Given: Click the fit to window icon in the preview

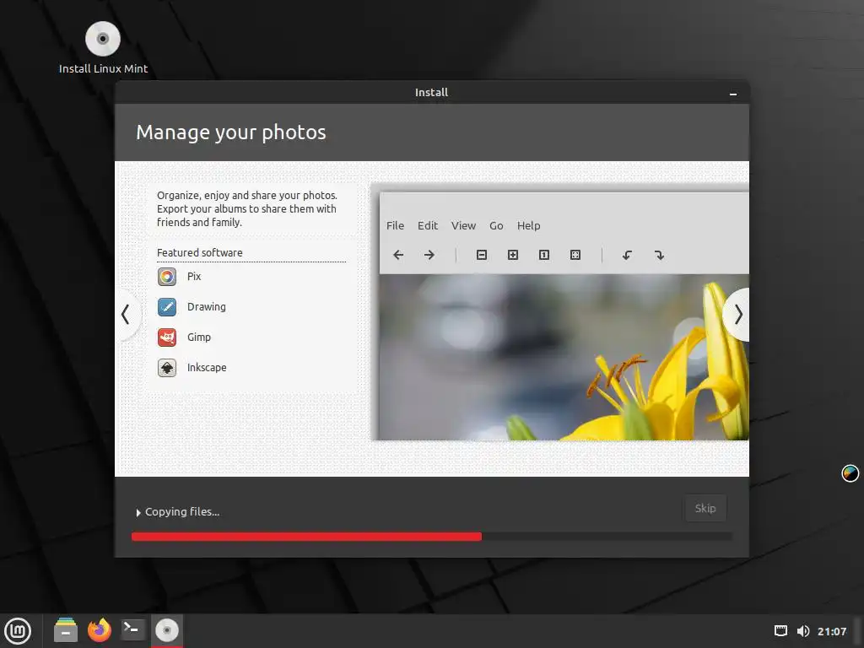Looking at the screenshot, I should pos(575,255).
